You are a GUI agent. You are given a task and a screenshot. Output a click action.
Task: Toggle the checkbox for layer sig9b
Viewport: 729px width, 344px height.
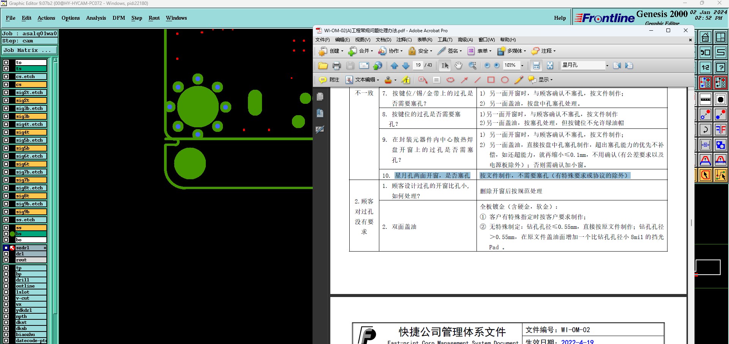(6, 212)
